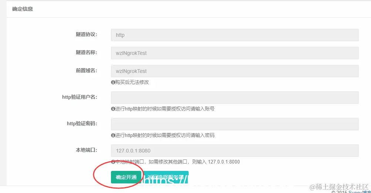
Task: Click the info icon beside 购买后无法修改
Action: (x=113, y=82)
